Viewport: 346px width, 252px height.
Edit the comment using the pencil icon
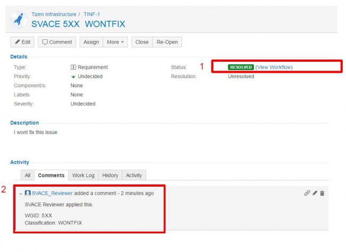click(315, 193)
